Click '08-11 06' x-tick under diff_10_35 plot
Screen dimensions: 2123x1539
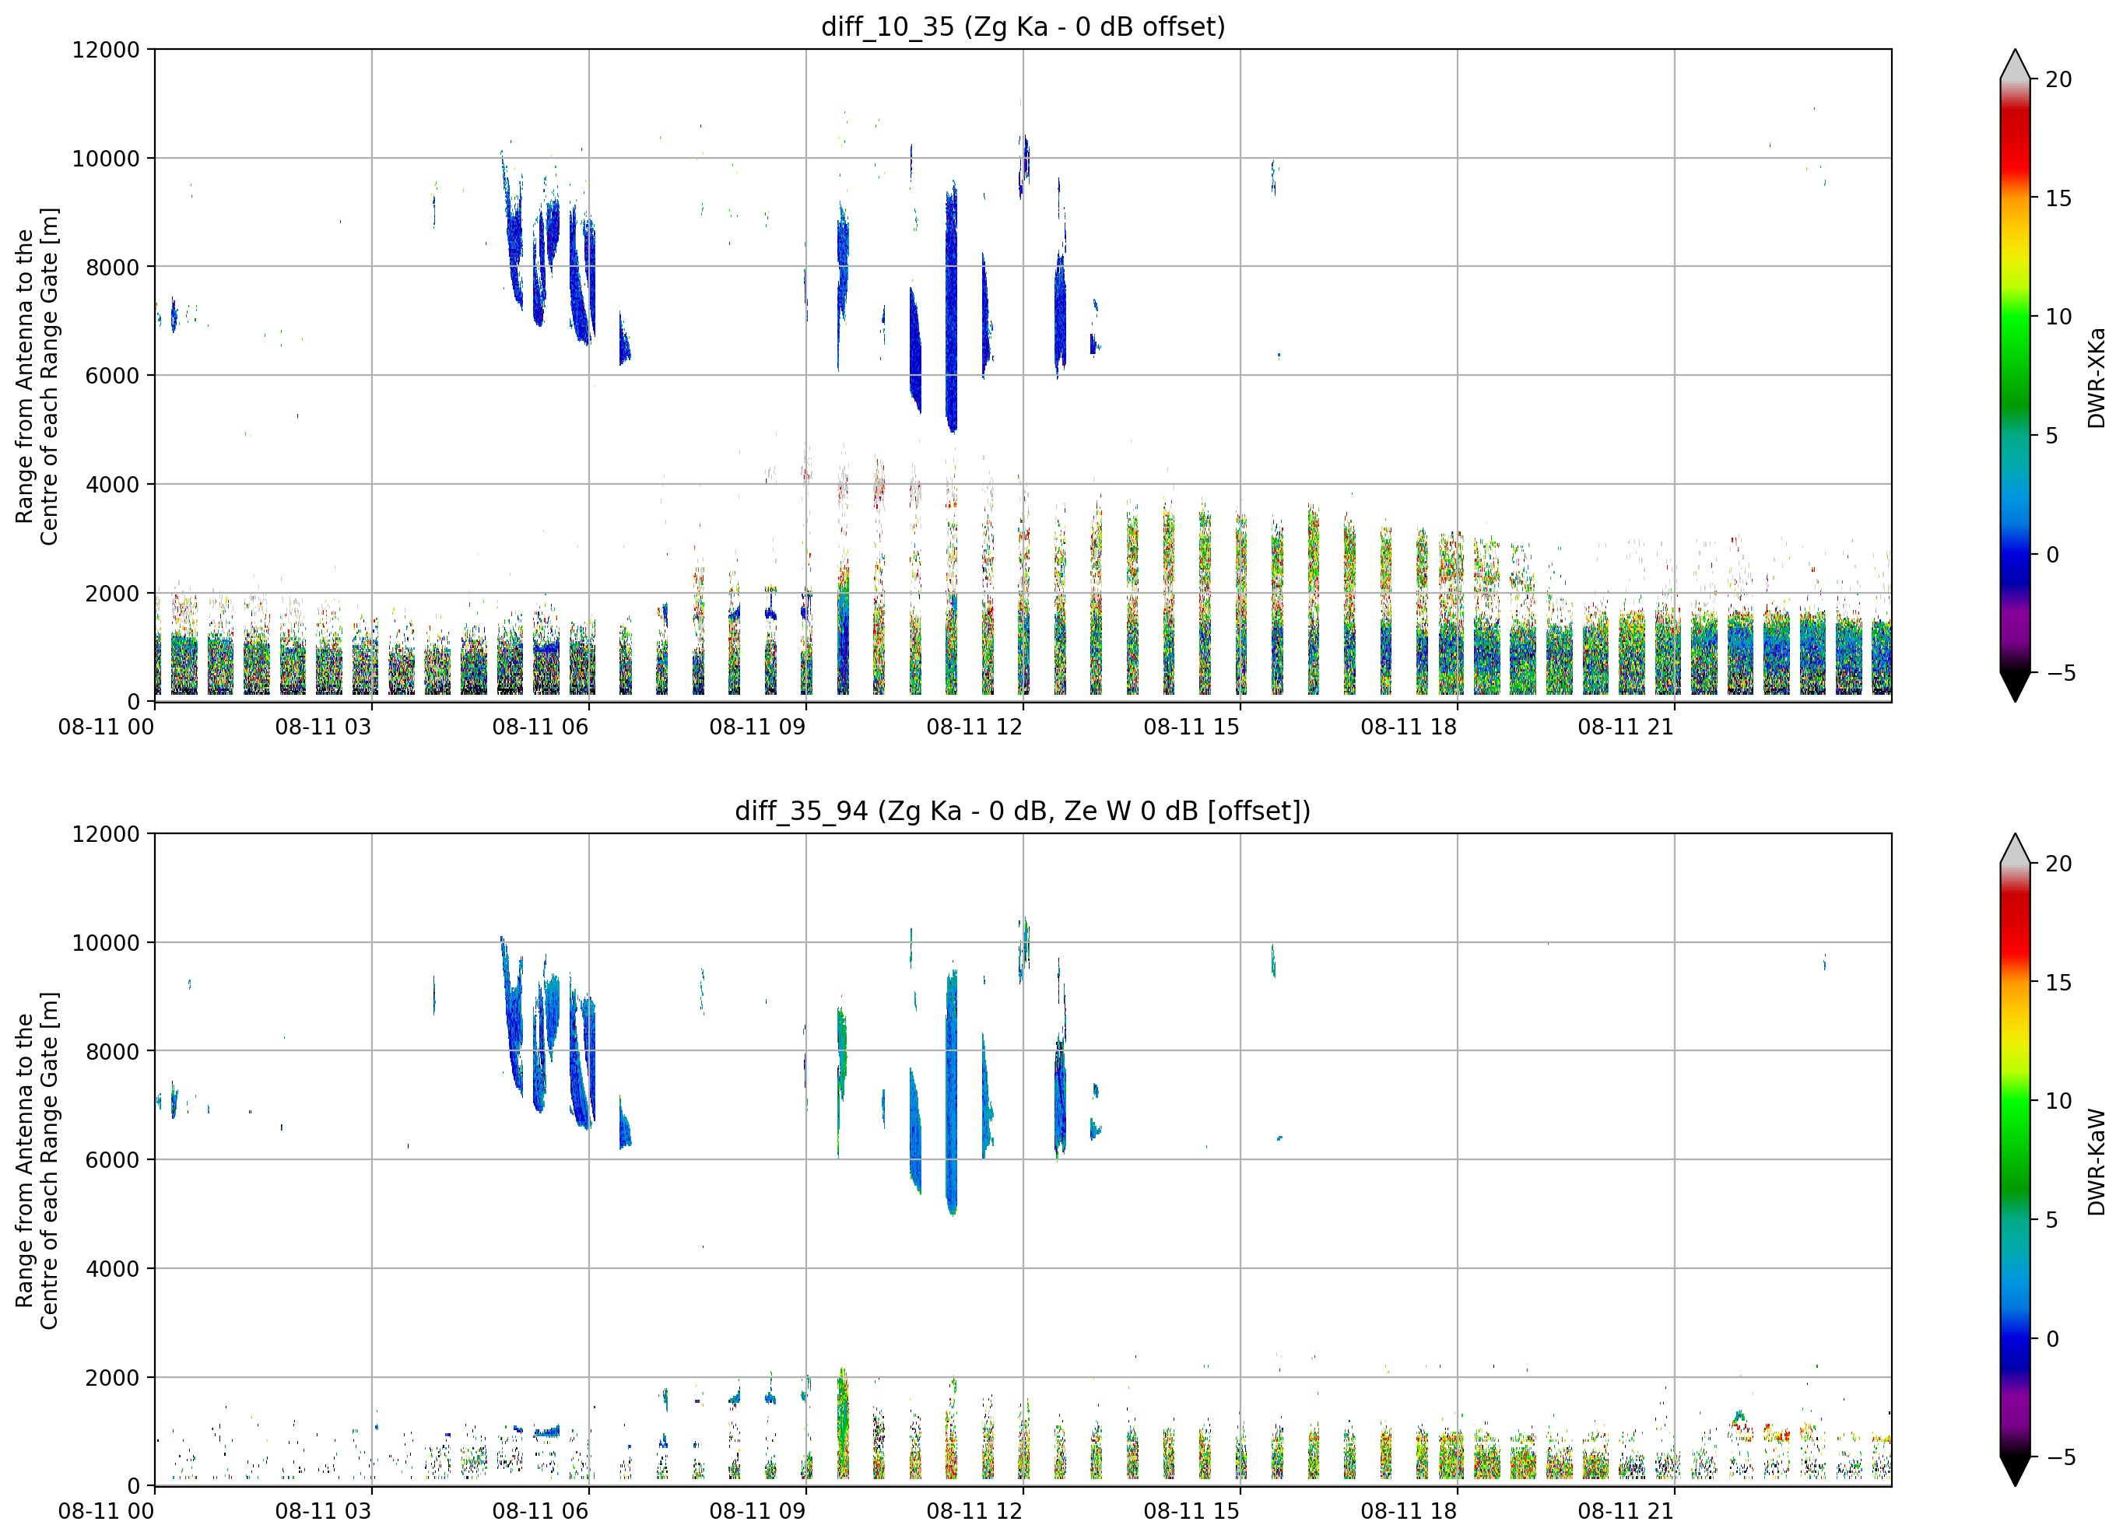coord(540,727)
